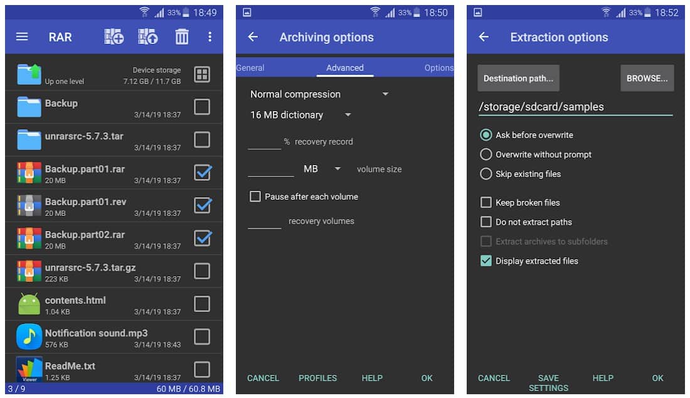Open the volume size unit dropdown
The height and width of the screenshot is (398, 690).
337,168
